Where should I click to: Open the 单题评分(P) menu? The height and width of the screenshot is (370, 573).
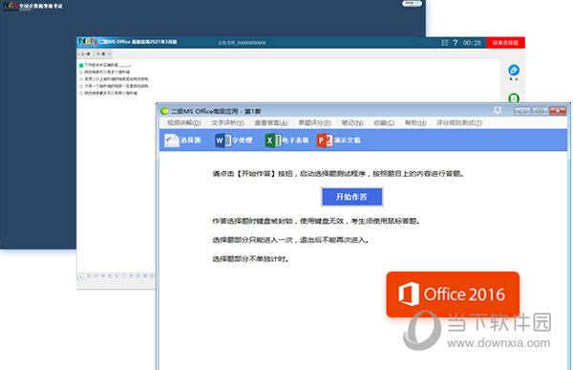[314, 123]
